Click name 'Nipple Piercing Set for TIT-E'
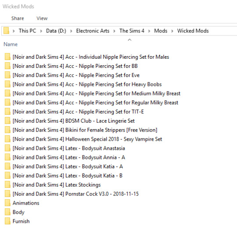The height and width of the screenshot is (237, 237). (111, 112)
